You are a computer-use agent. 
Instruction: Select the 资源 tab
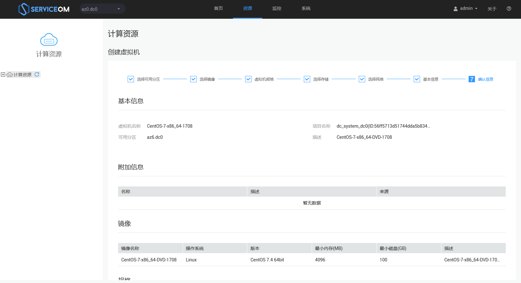pyautogui.click(x=248, y=9)
